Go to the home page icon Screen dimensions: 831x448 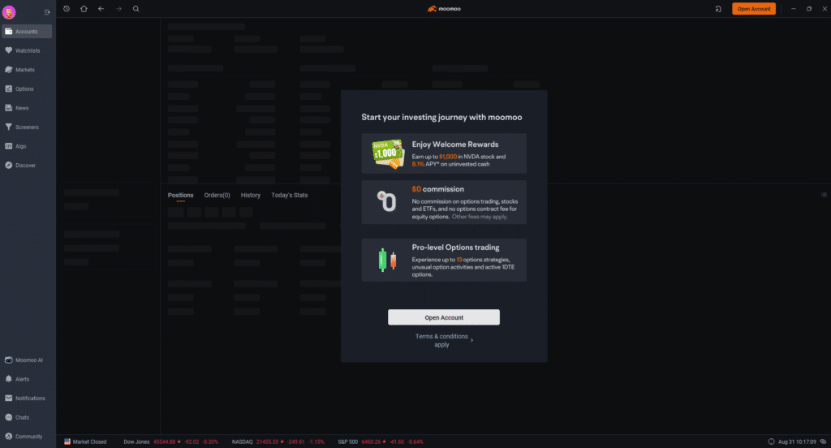coord(84,8)
